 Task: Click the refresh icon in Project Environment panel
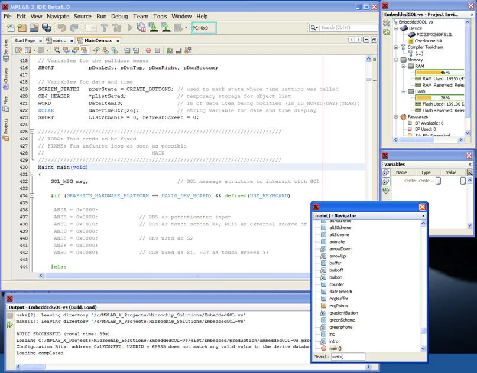(387, 32)
